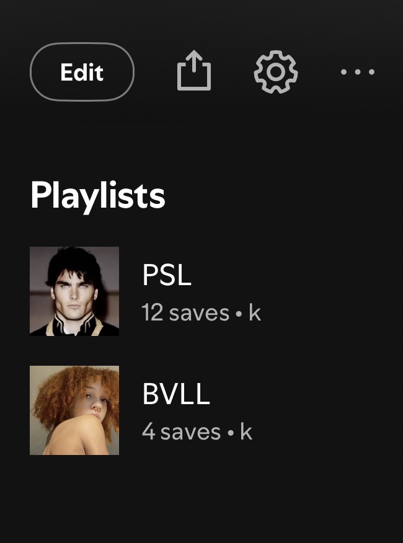Tap the share profile icon

[194, 71]
